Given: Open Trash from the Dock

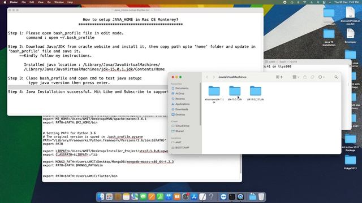Looking at the screenshot, I should pyautogui.click(x=261, y=197).
